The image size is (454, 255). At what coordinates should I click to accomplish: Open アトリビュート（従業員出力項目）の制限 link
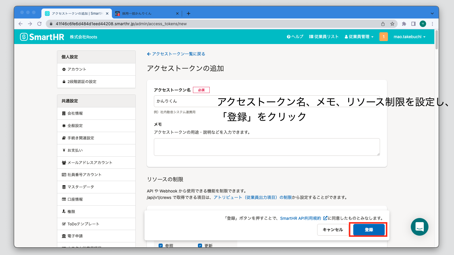(x=253, y=197)
